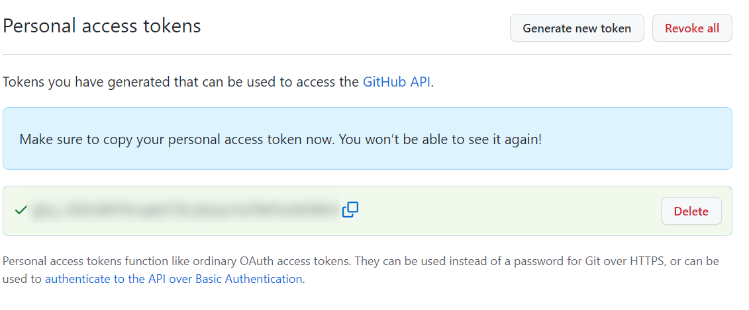The image size is (749, 310).
Task: Click the divider line under the heading
Action: (368, 54)
